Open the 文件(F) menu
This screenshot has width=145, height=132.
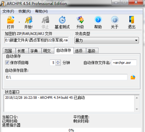(8, 11)
